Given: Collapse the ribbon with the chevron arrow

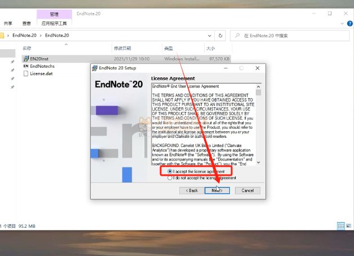Looking at the screenshot, I should pos(342,23).
